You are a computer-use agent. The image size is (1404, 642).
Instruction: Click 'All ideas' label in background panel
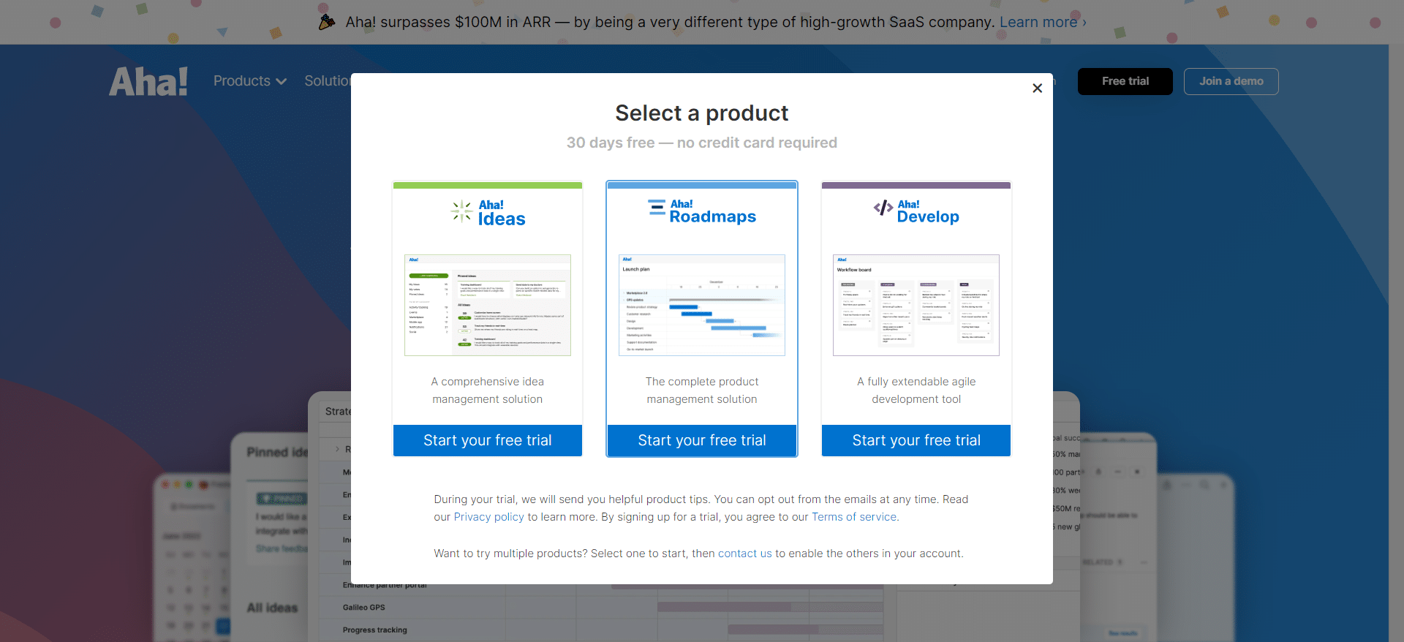click(272, 608)
